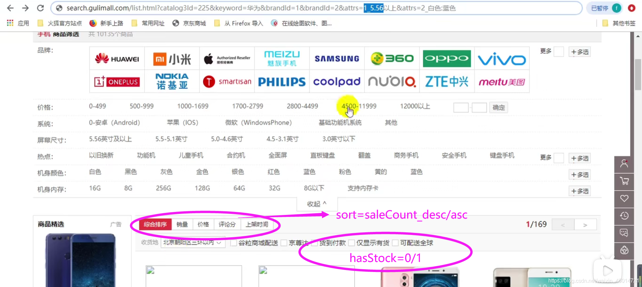
Task: Open the 其他书签 bookmarks folder
Action: coord(619,23)
